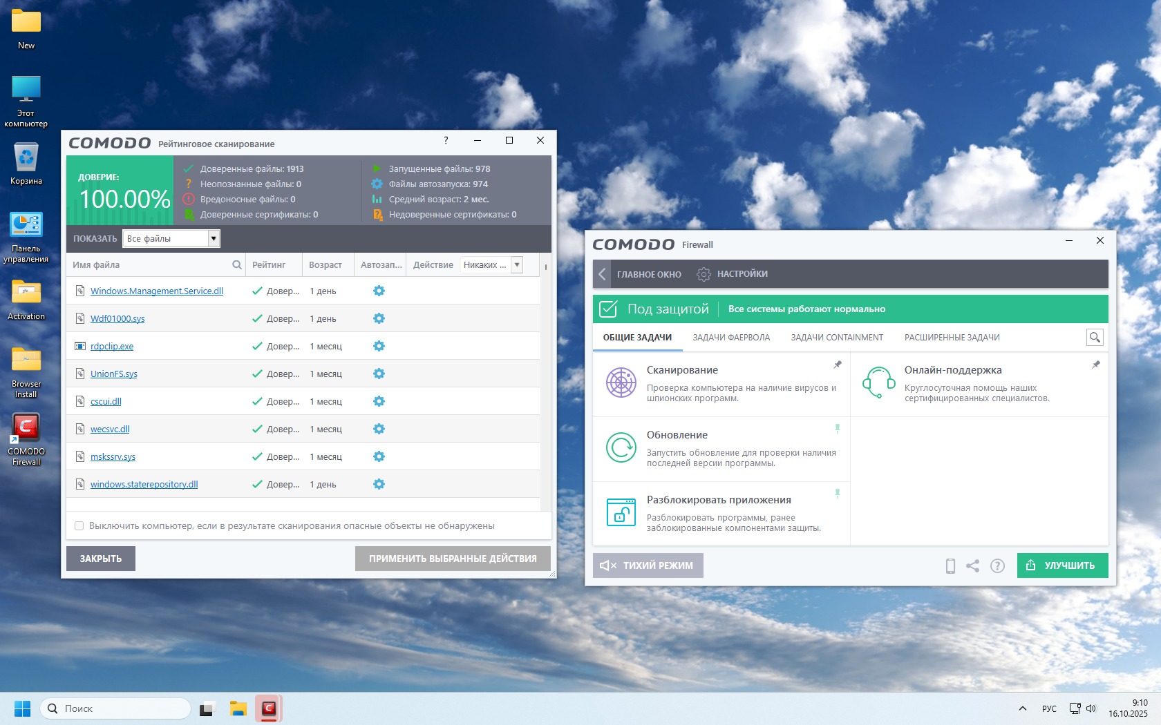
Task: Click the Windows taskbar Поиск search field
Action: pos(116,708)
